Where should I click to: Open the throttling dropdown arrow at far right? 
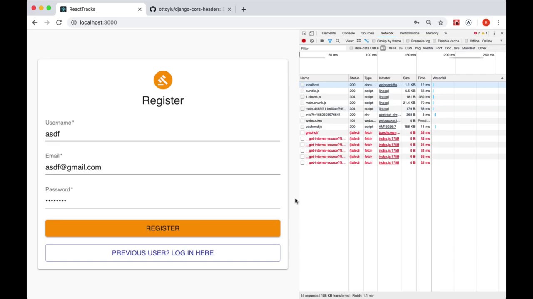coord(501,41)
